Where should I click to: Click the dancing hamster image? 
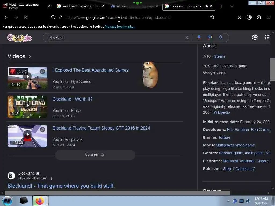pyautogui.click(x=150, y=75)
